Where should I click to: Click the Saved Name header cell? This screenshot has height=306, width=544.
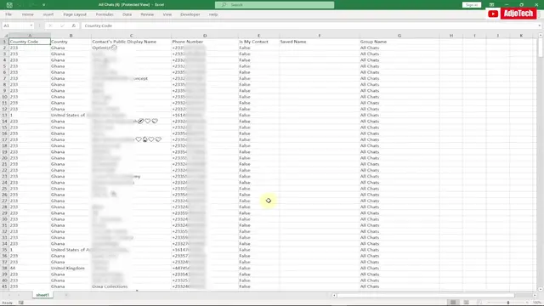coord(320,42)
